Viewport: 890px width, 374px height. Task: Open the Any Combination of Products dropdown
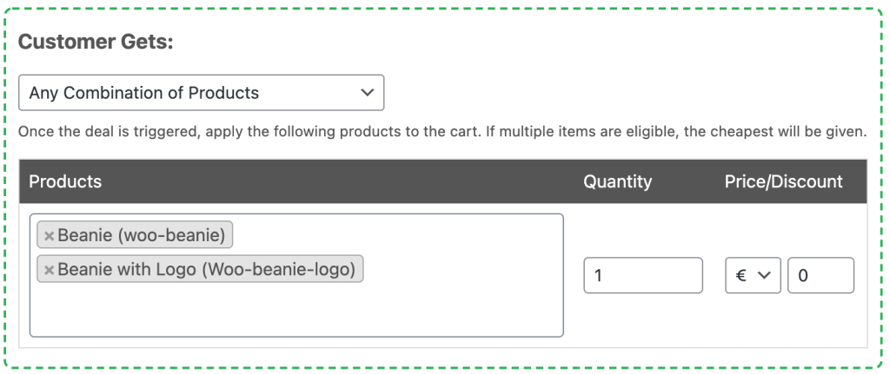(202, 93)
